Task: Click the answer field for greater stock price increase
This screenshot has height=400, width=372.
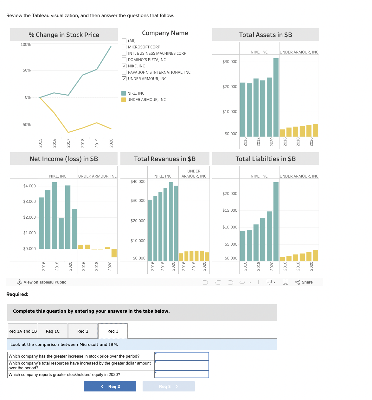Action: tap(182, 356)
